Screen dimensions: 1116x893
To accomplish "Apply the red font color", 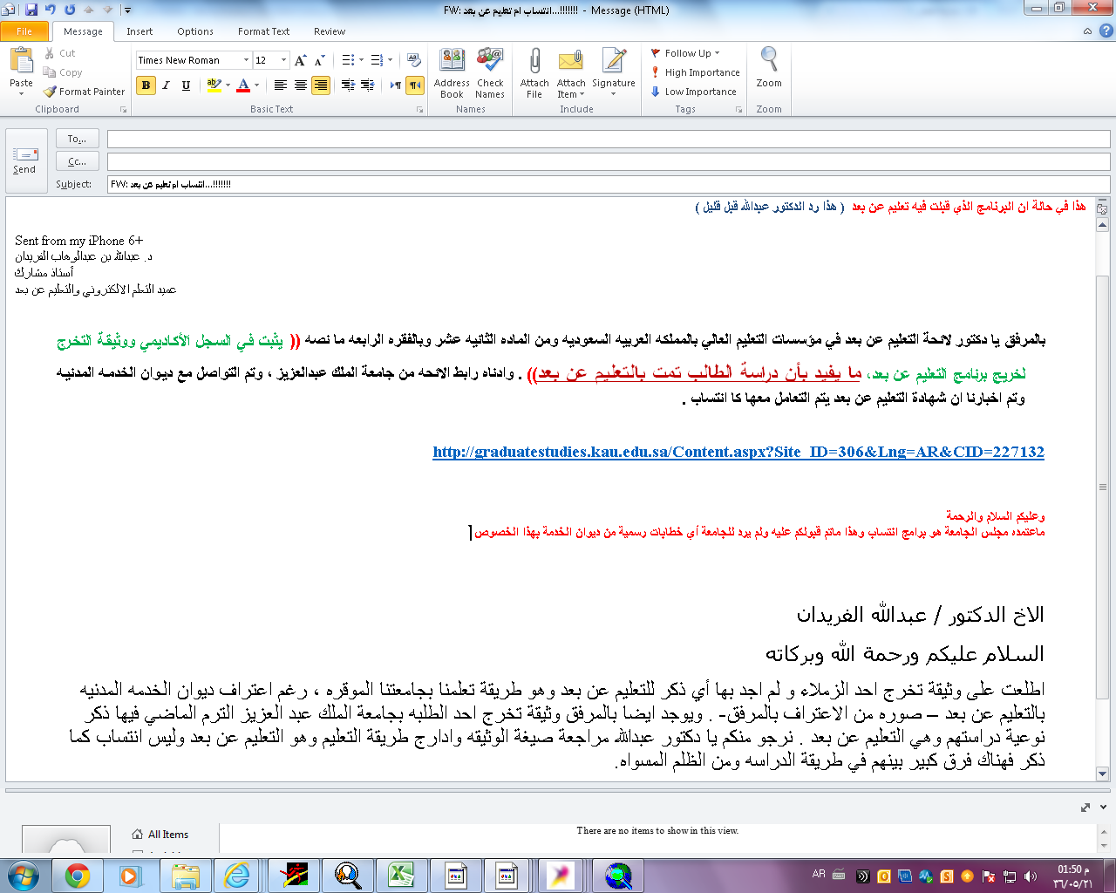I will pyautogui.click(x=243, y=85).
